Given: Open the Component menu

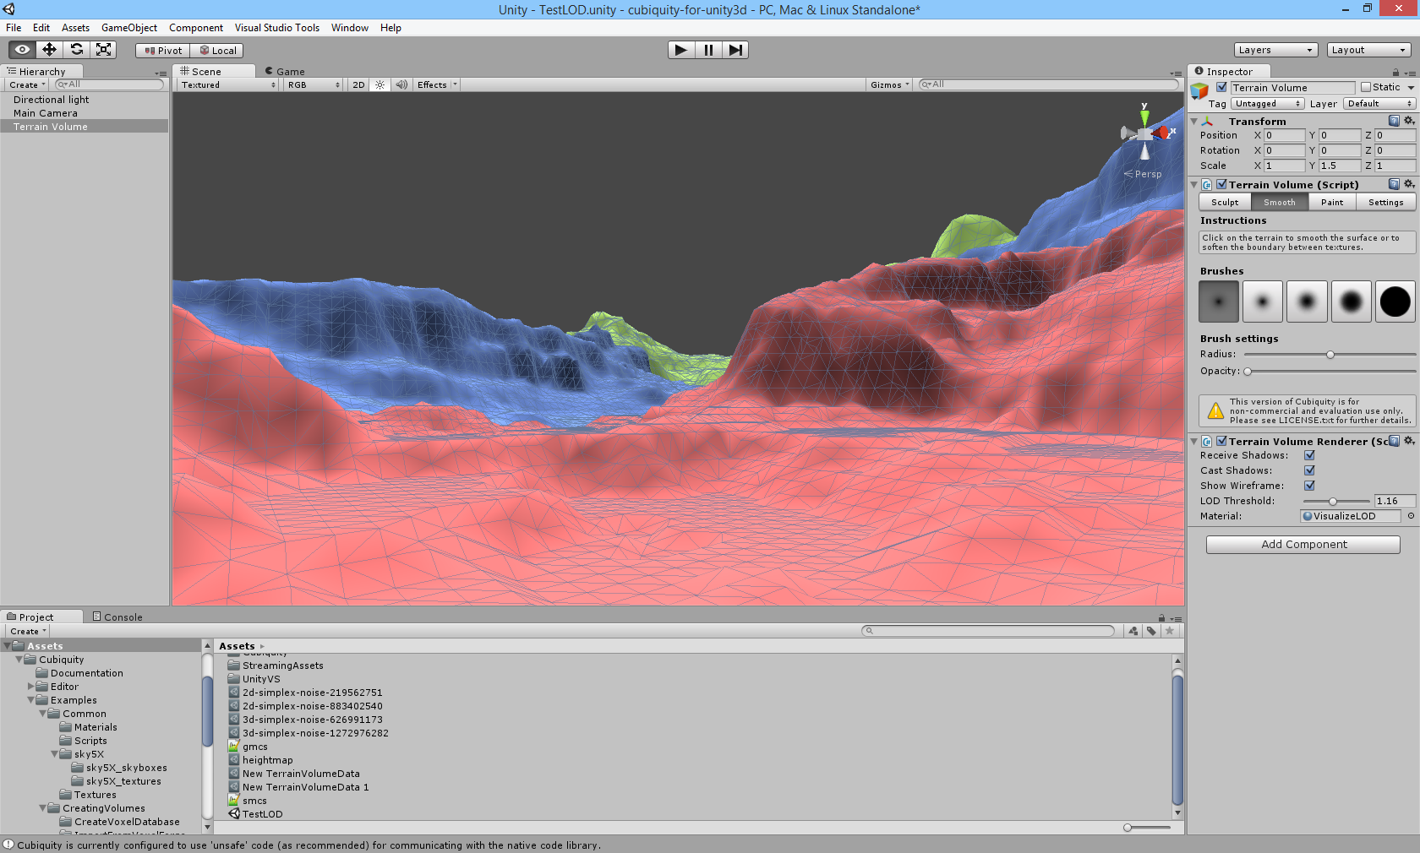Looking at the screenshot, I should (x=196, y=28).
